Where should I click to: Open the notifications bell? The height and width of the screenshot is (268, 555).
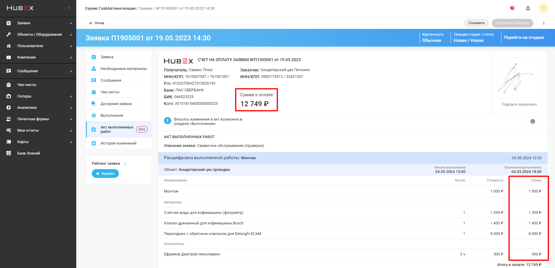[x=528, y=8]
